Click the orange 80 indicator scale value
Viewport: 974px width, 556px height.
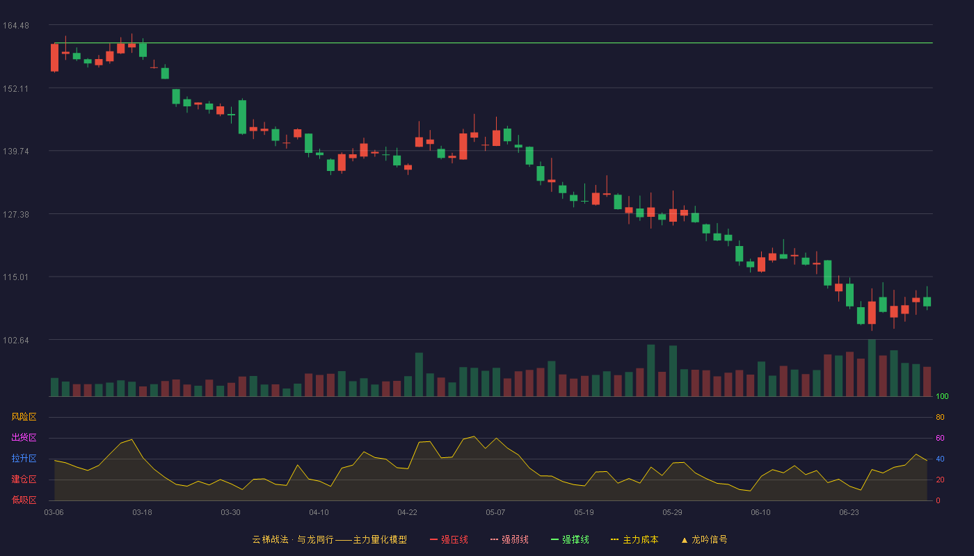tap(940, 417)
